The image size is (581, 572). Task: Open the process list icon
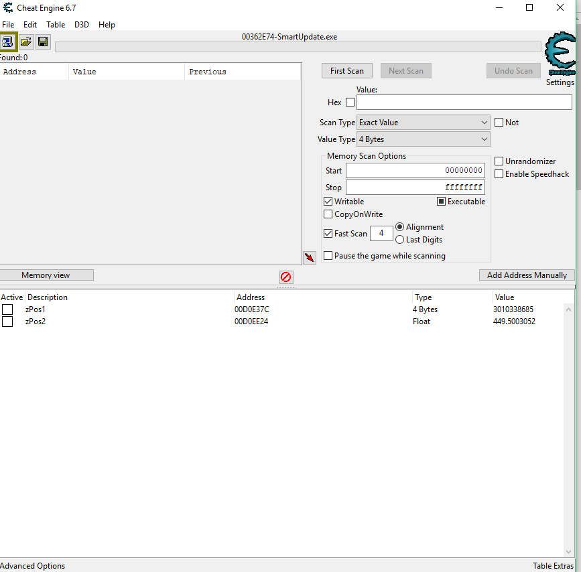tap(9, 42)
